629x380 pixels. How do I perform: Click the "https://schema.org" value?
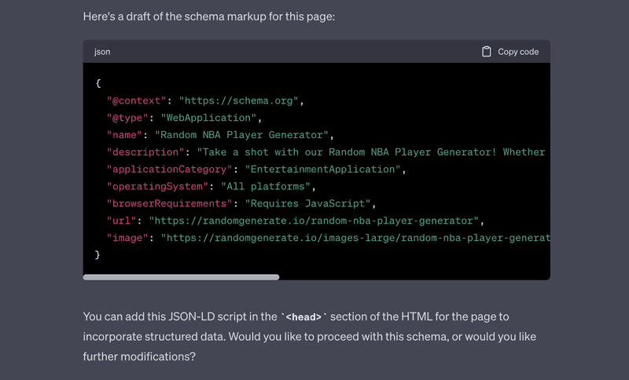click(x=239, y=101)
